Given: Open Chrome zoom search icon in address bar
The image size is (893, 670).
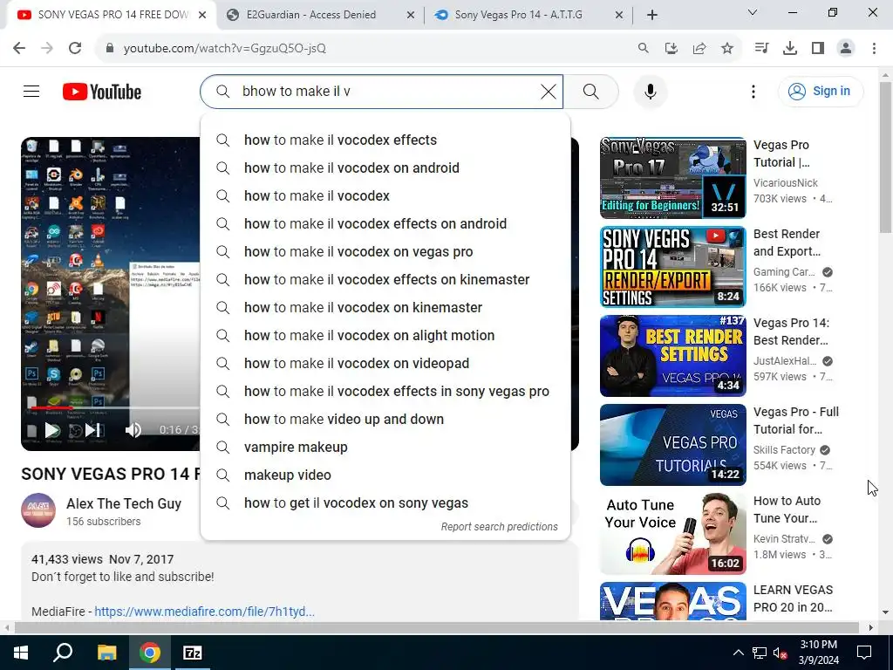Looking at the screenshot, I should pyautogui.click(x=643, y=49).
